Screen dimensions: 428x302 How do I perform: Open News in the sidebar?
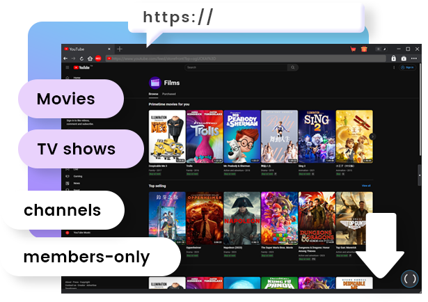tap(73, 183)
